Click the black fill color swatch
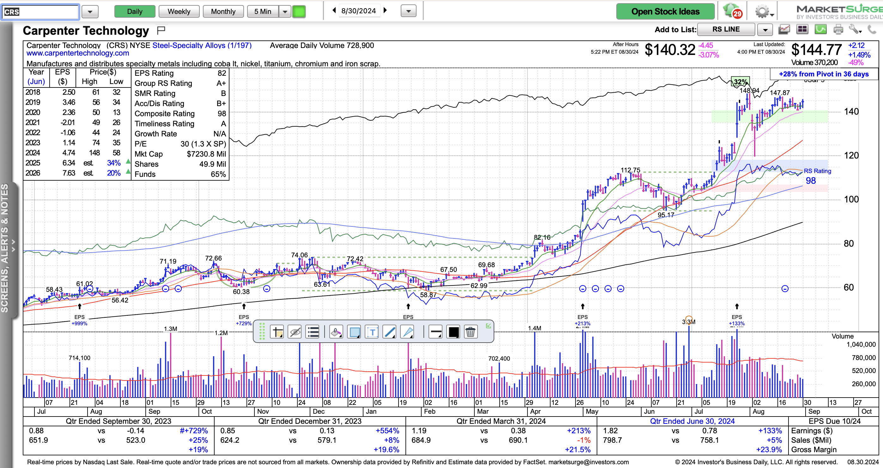Viewport: 883px width, 468px height. 453,332
